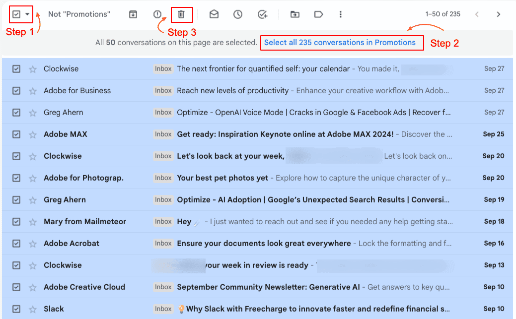Click the 'Adobe for Business' sender name
Viewport: 516px width, 319px height.
click(x=77, y=90)
